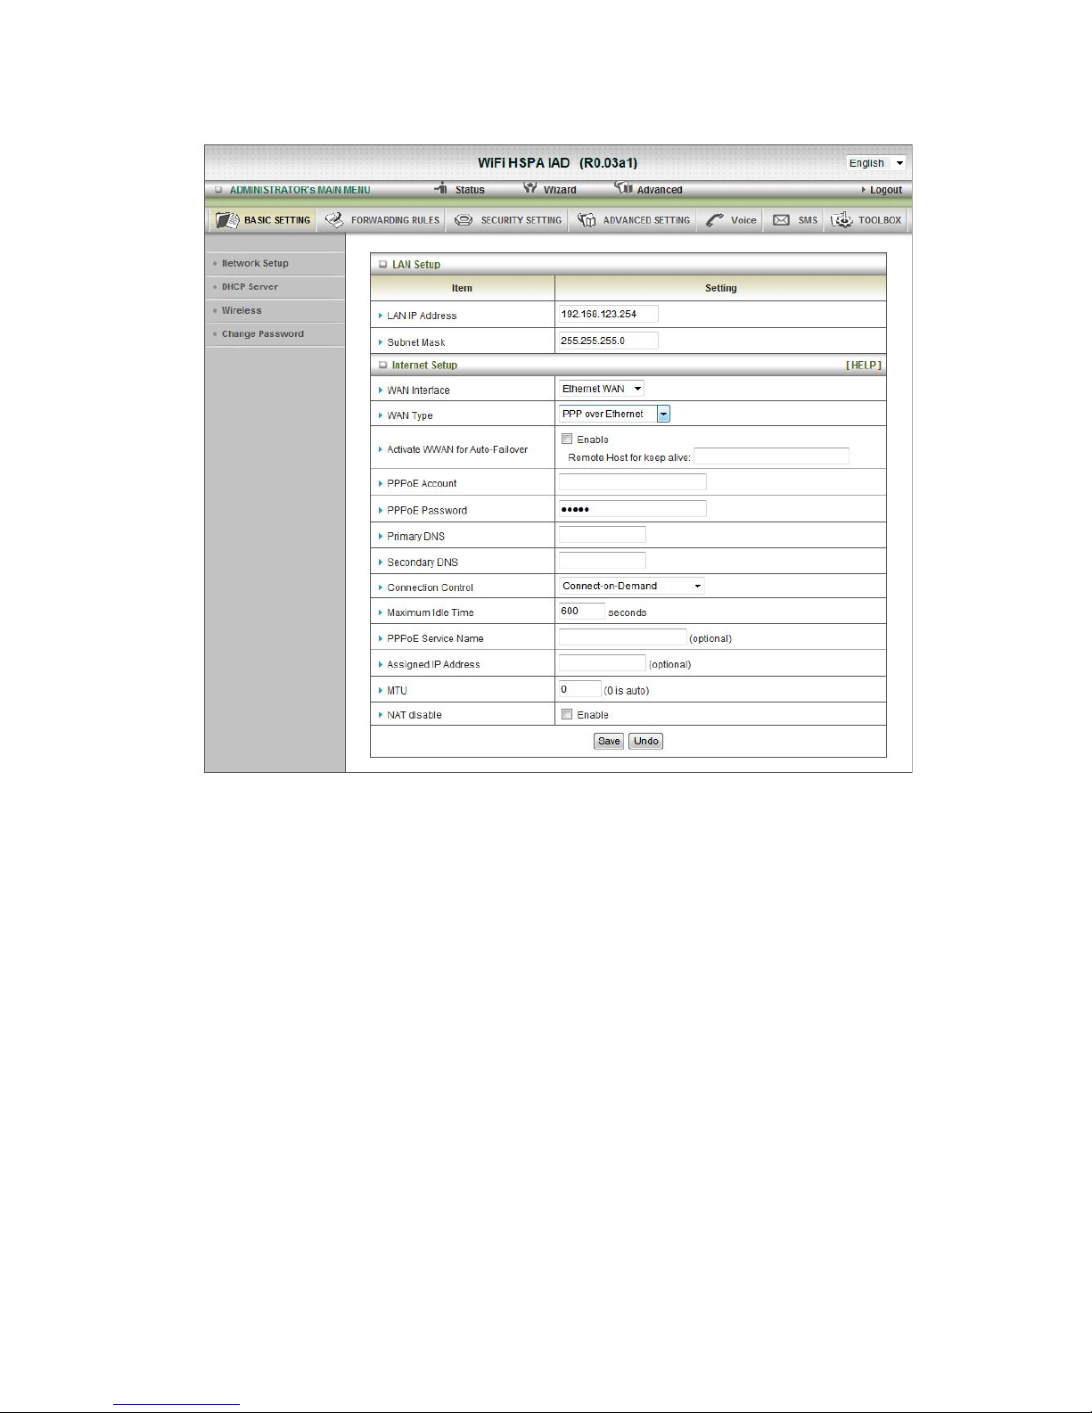Click the Administrator's Main Menu text
This screenshot has width=1092, height=1413.
click(300, 190)
